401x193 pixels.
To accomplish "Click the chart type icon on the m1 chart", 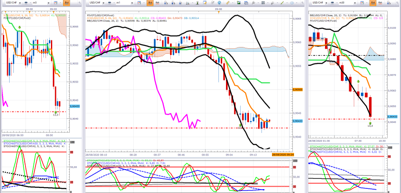I will coord(139,3).
